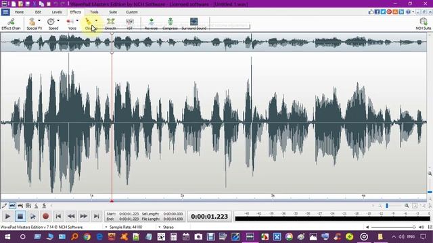Click the thumbs up like icon
The image size is (433, 243).
(x=371, y=12)
